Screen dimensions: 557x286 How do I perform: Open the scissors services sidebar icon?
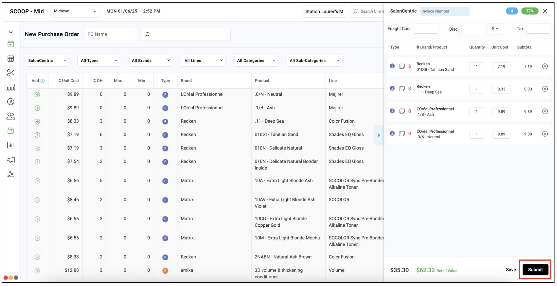11,73
